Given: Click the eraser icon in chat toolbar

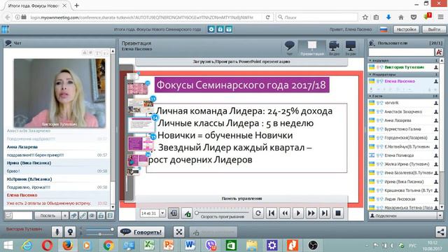Looking at the screenshot, I should click(x=73, y=216).
